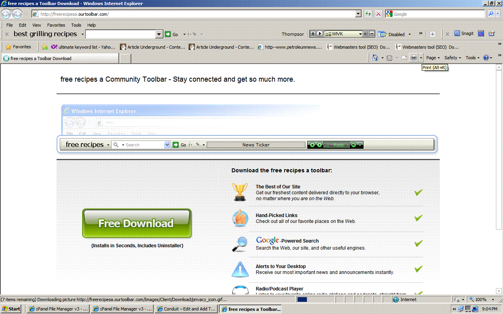503x314 pixels.
Task: Open the first Webmasters tool (SEO) favorite
Action: click(x=358, y=47)
